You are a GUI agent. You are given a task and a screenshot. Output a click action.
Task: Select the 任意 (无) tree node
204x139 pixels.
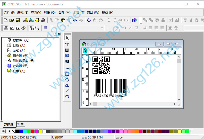(19, 71)
